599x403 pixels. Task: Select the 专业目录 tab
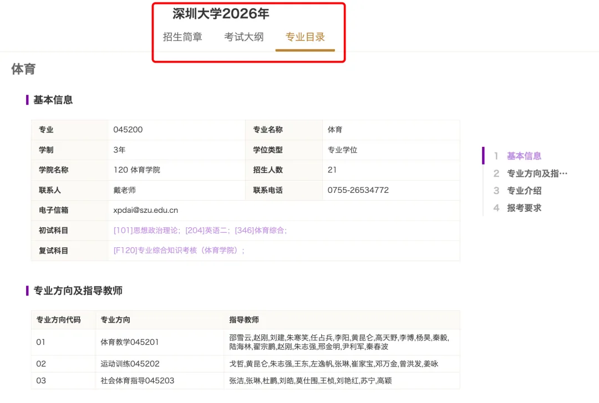pyautogui.click(x=305, y=37)
